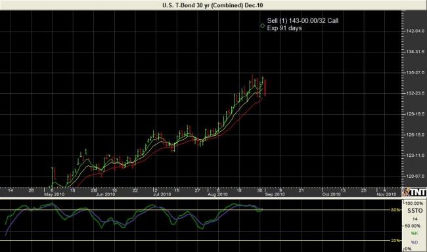The height and width of the screenshot is (252, 427).
Task: Click the May 2010 date label
Action: coord(54,194)
